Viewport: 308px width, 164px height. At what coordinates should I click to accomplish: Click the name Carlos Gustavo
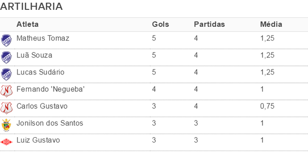pyautogui.click(x=42, y=106)
